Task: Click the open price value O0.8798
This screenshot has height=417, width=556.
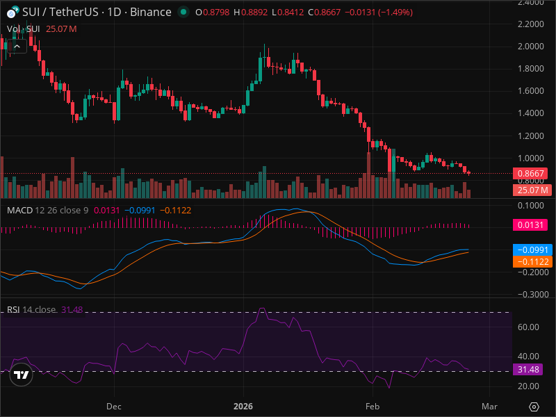Action: click(213, 13)
